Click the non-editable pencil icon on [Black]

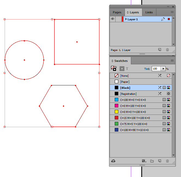pyautogui.click(x=160, y=88)
